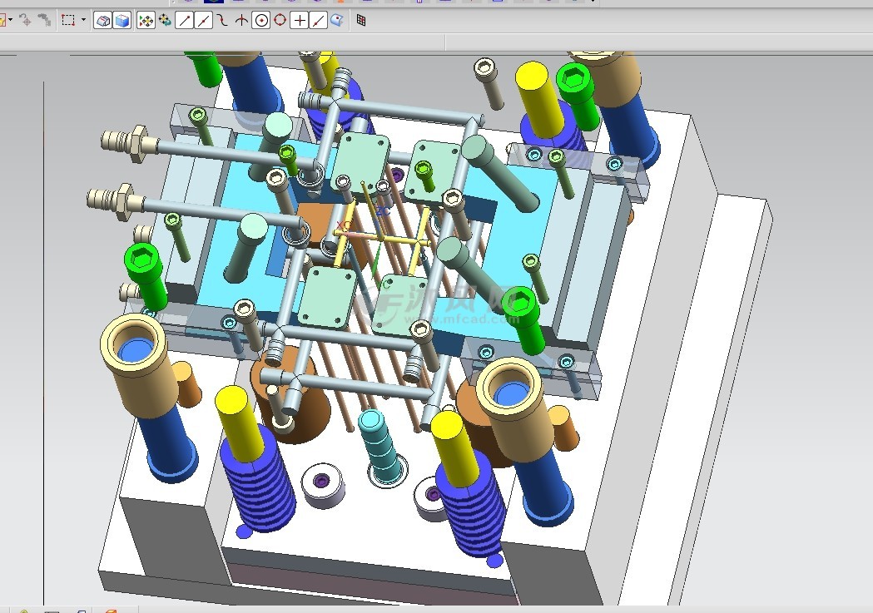873x613 pixels.
Task: Select the Rectangle selection tool
Action: 68,20
